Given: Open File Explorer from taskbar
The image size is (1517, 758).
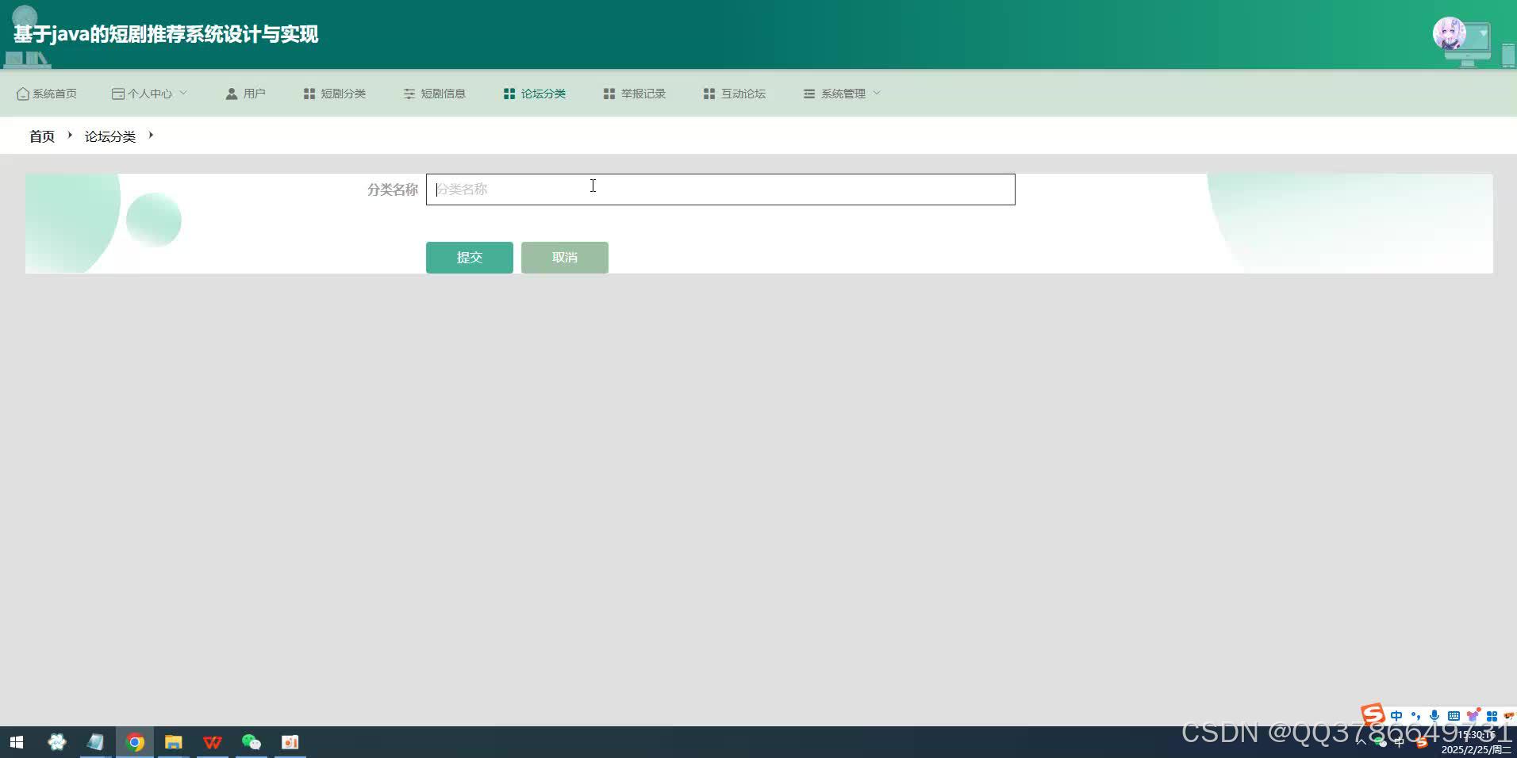Looking at the screenshot, I should click(x=174, y=742).
